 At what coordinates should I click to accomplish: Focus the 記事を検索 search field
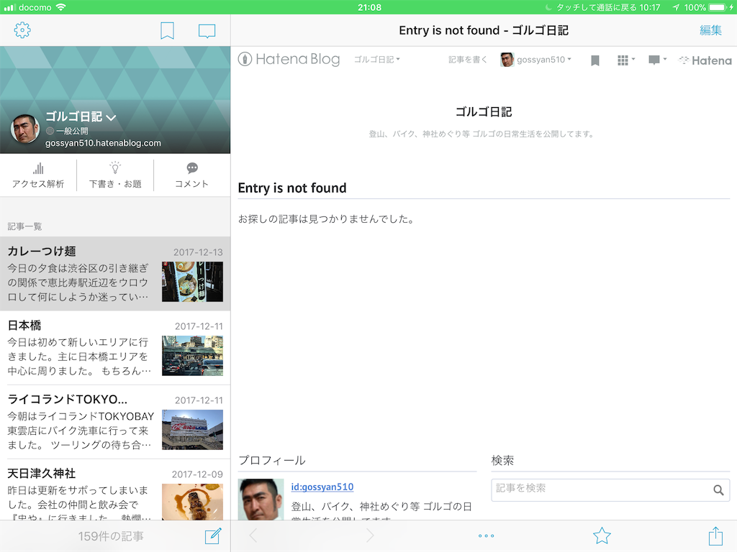(x=610, y=490)
